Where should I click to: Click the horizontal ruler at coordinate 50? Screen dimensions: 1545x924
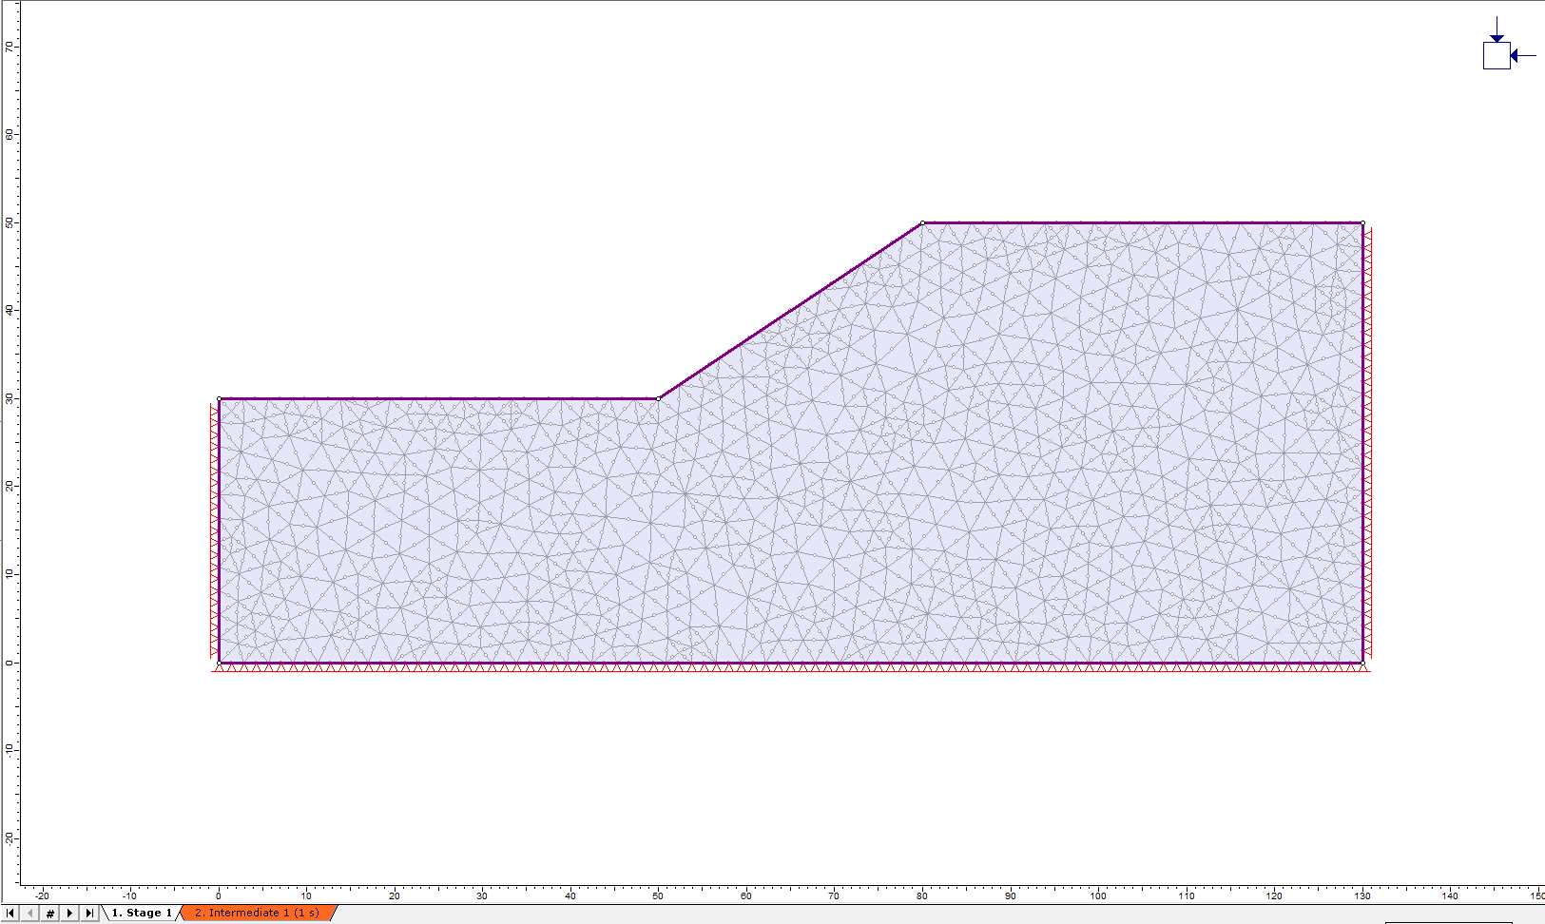(660, 895)
